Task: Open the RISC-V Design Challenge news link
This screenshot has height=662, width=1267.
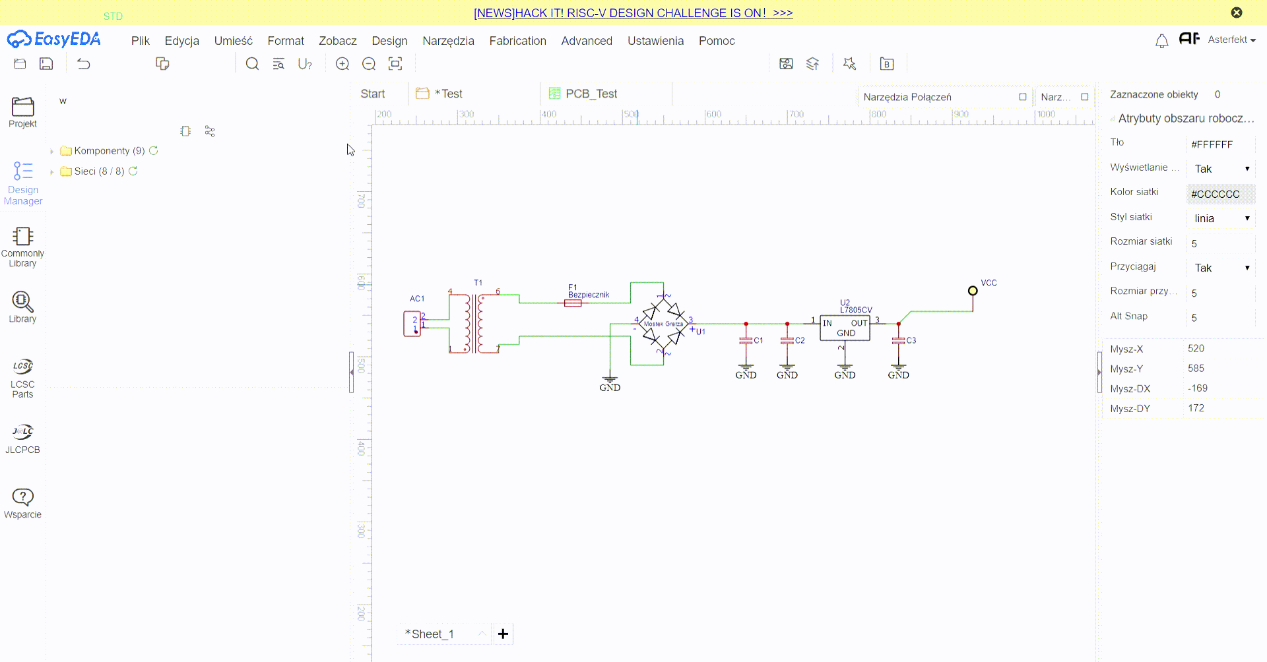Action: pos(633,13)
